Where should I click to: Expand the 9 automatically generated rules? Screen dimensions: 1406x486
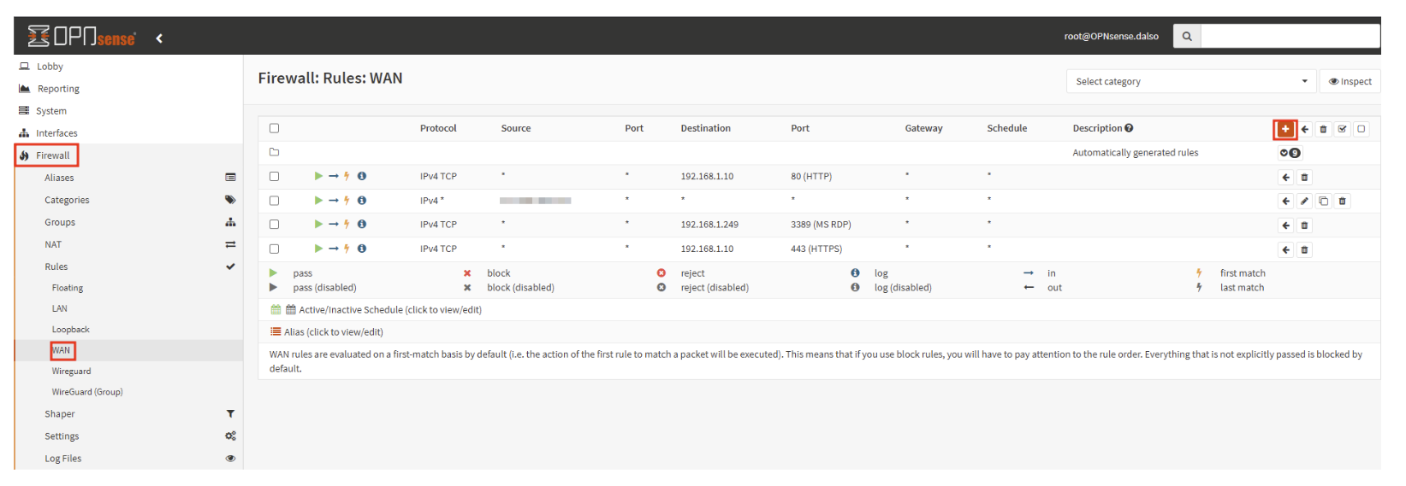(1290, 153)
